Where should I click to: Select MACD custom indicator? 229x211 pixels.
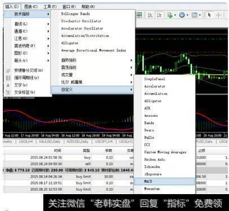(x=164, y=182)
